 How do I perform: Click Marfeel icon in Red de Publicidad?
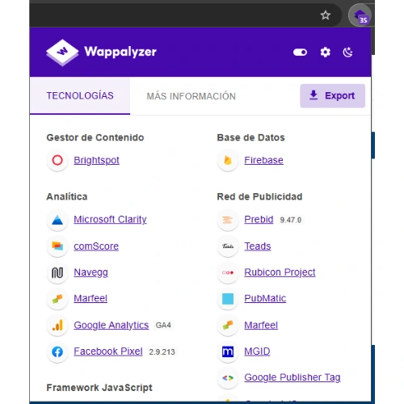(x=228, y=325)
